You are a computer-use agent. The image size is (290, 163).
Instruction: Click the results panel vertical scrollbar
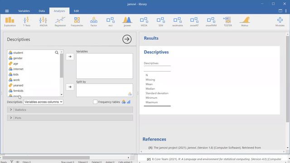287,79
